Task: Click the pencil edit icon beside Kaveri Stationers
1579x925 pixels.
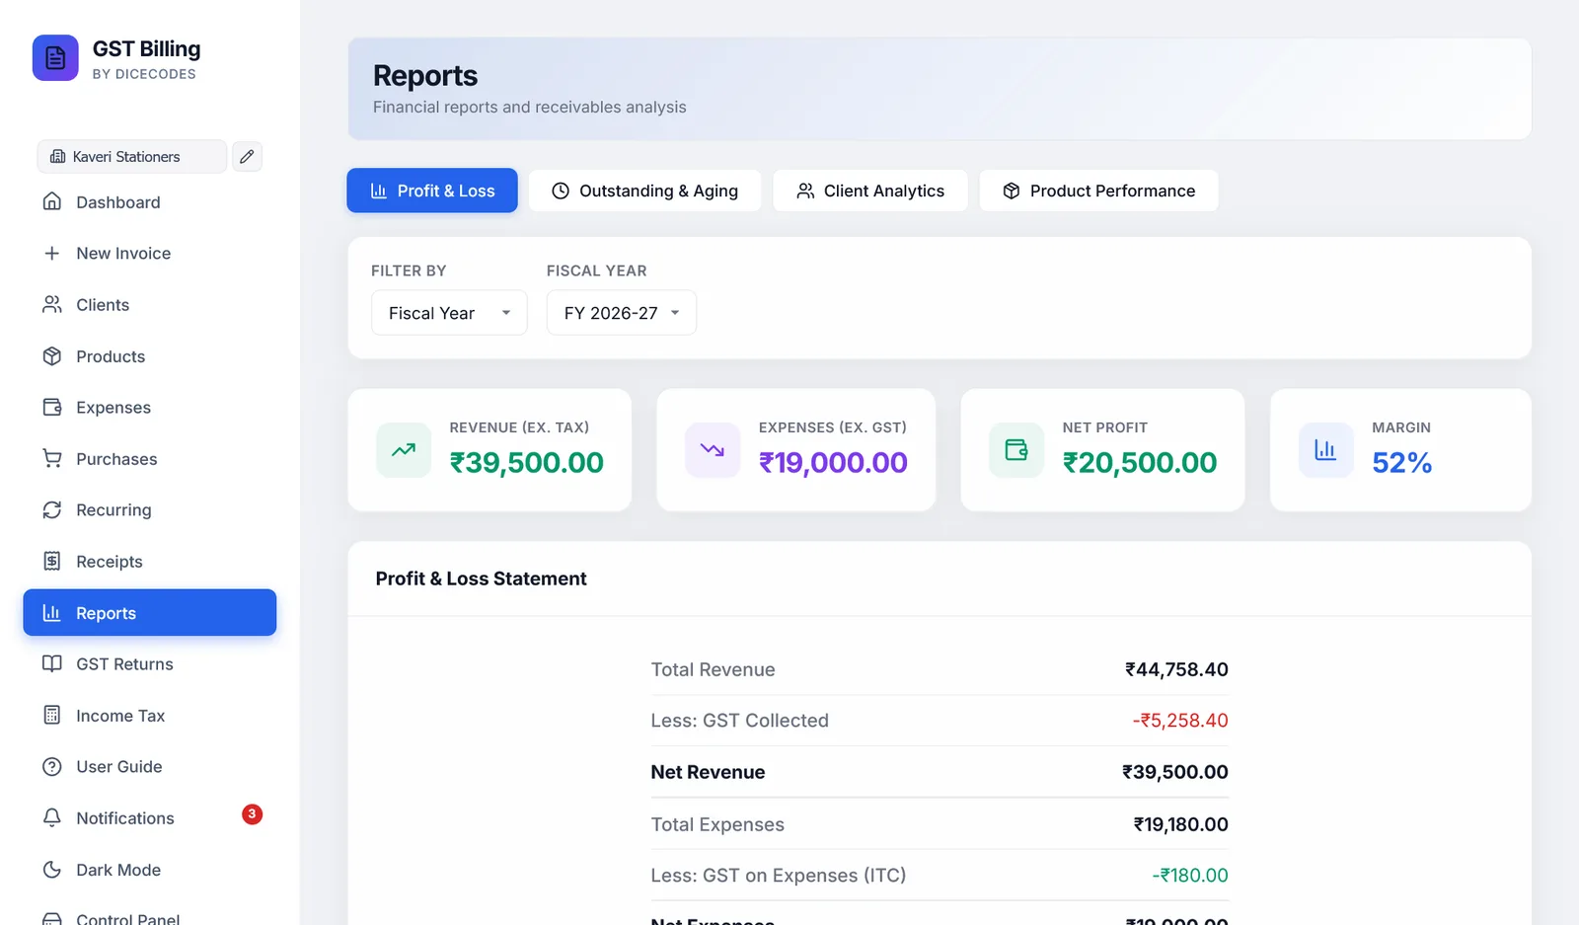Action: point(247,156)
